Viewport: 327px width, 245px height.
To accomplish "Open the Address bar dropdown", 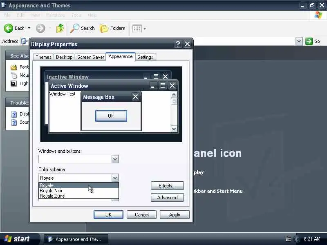I will [x=299, y=41].
